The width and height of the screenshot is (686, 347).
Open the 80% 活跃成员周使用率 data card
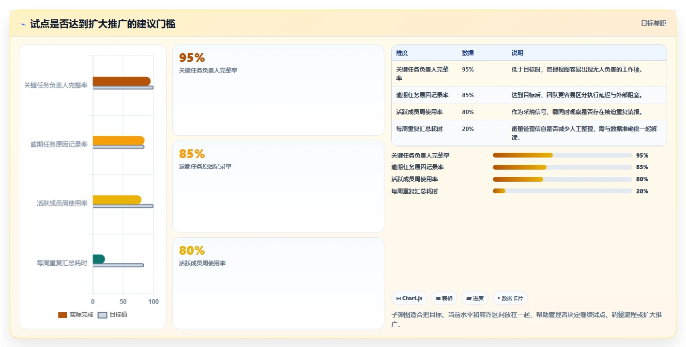pyautogui.click(x=278, y=283)
